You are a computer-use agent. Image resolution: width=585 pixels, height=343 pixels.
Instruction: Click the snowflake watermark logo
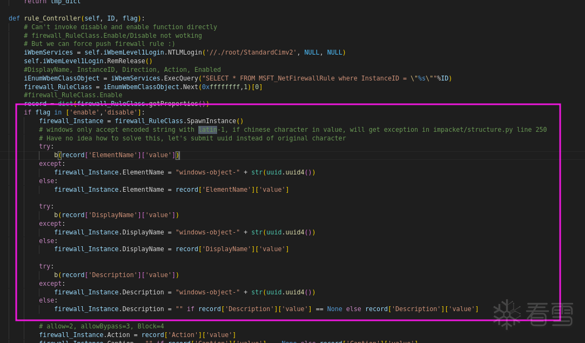coord(507,314)
